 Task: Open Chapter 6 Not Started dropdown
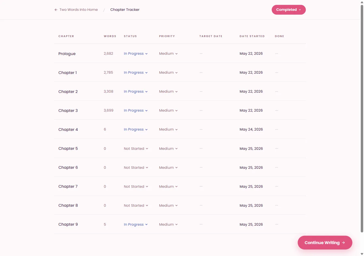136,168
